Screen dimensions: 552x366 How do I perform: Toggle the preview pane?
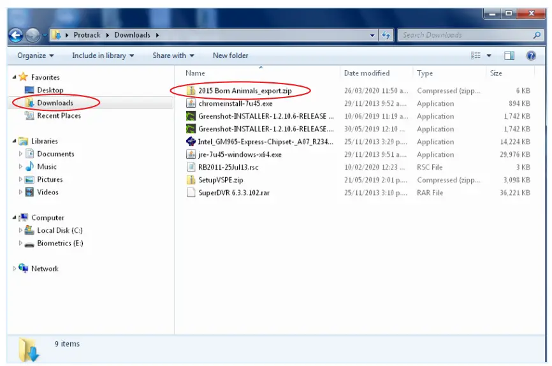pos(509,55)
